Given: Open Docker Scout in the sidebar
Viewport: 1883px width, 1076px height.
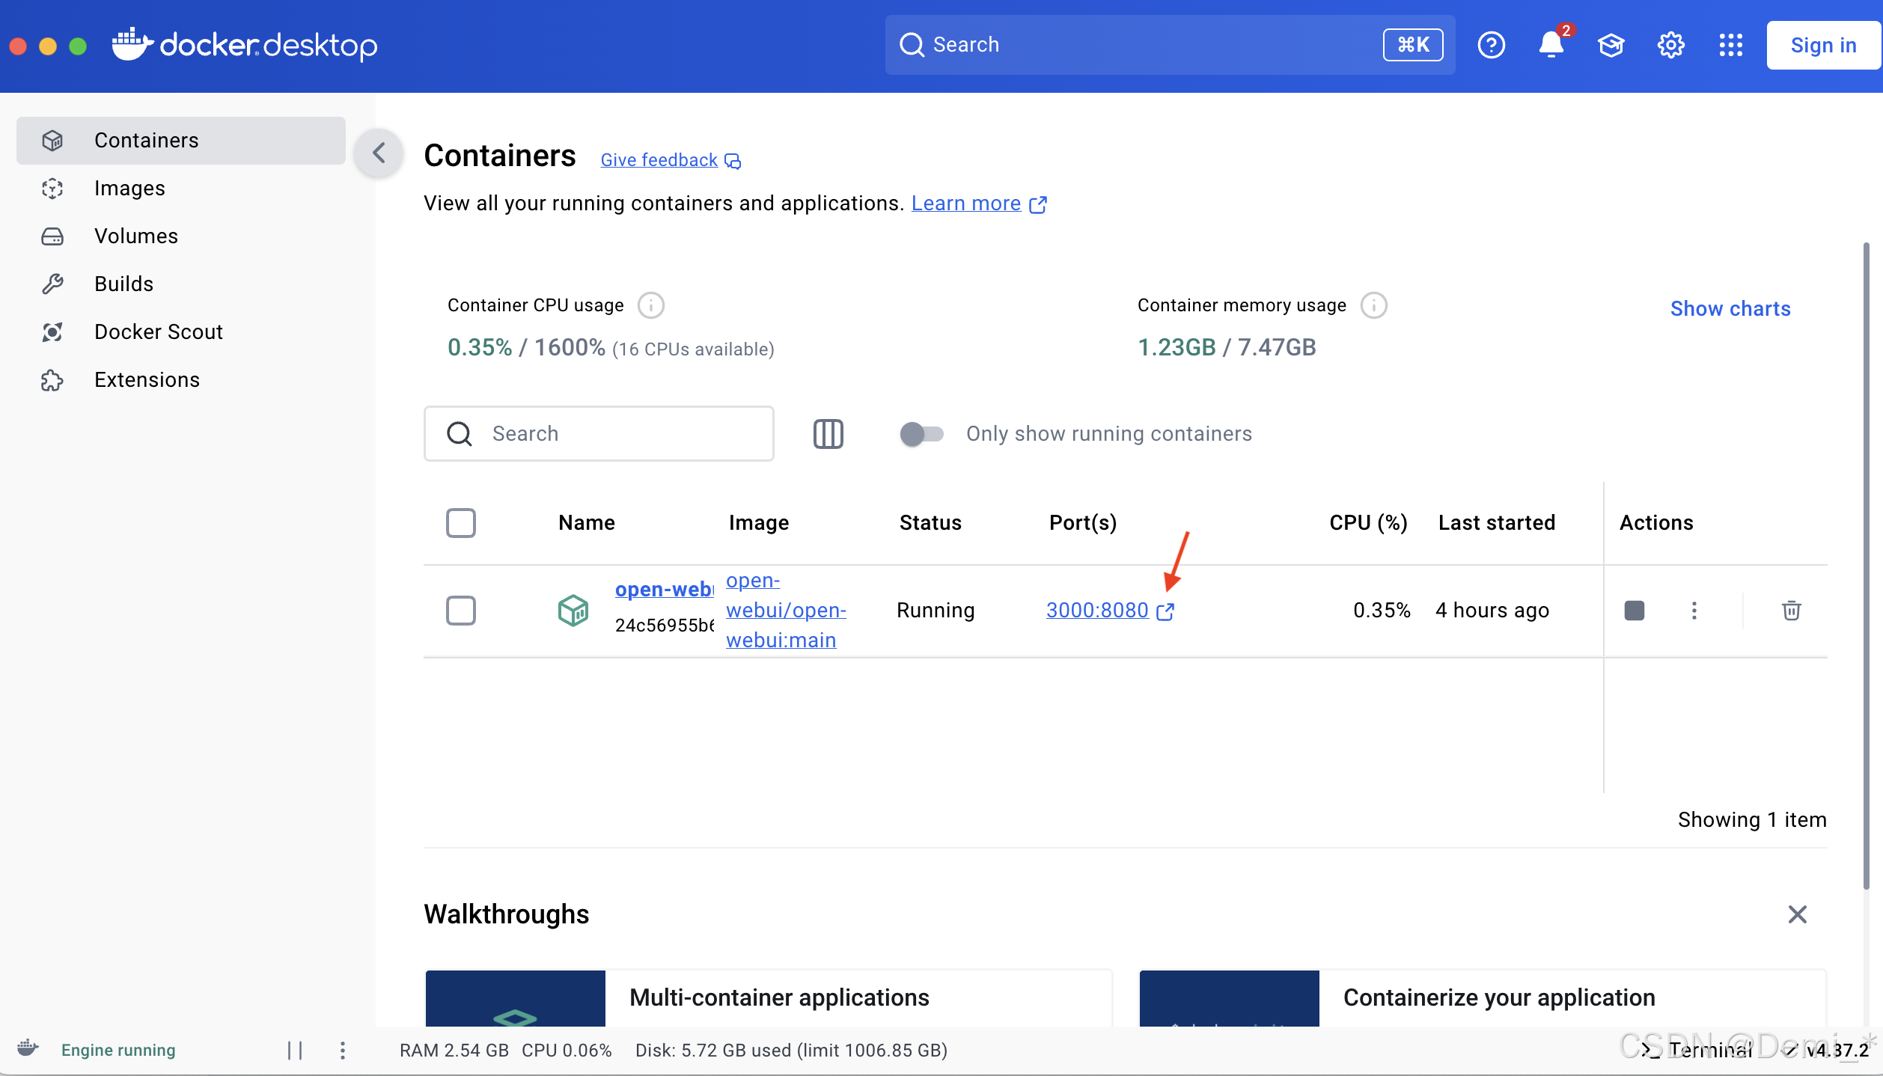Looking at the screenshot, I should click(x=158, y=332).
